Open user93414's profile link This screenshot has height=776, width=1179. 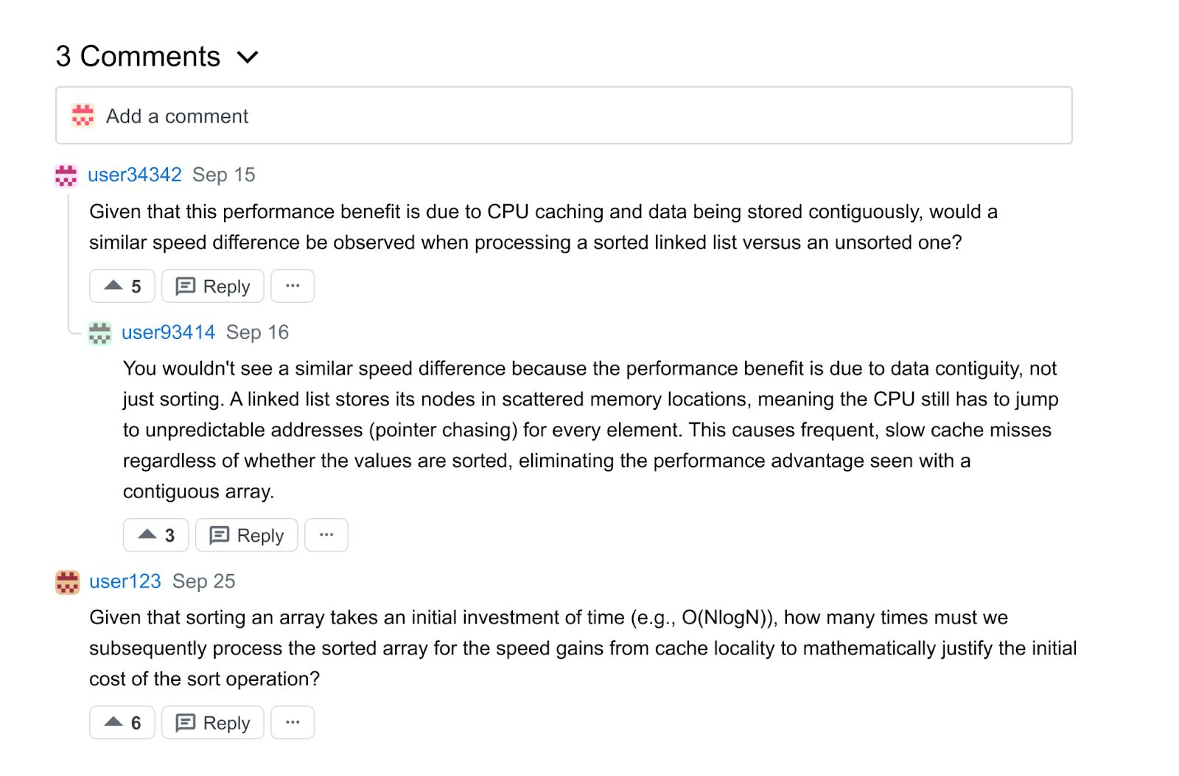168,332
